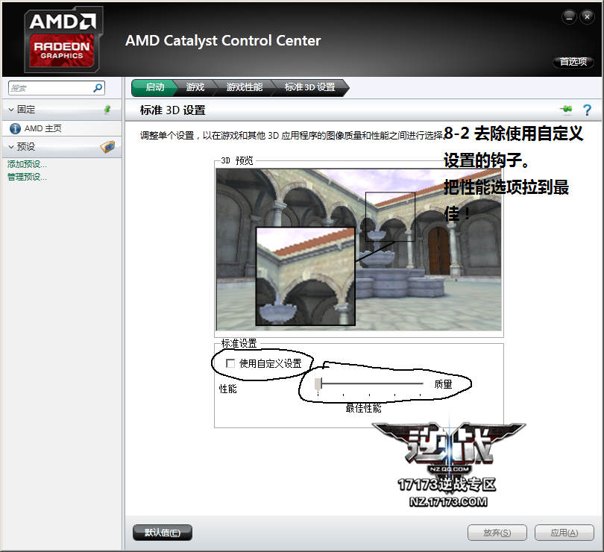Click the preset icon beside 预设
Viewport: 604px width, 552px height.
click(x=107, y=147)
